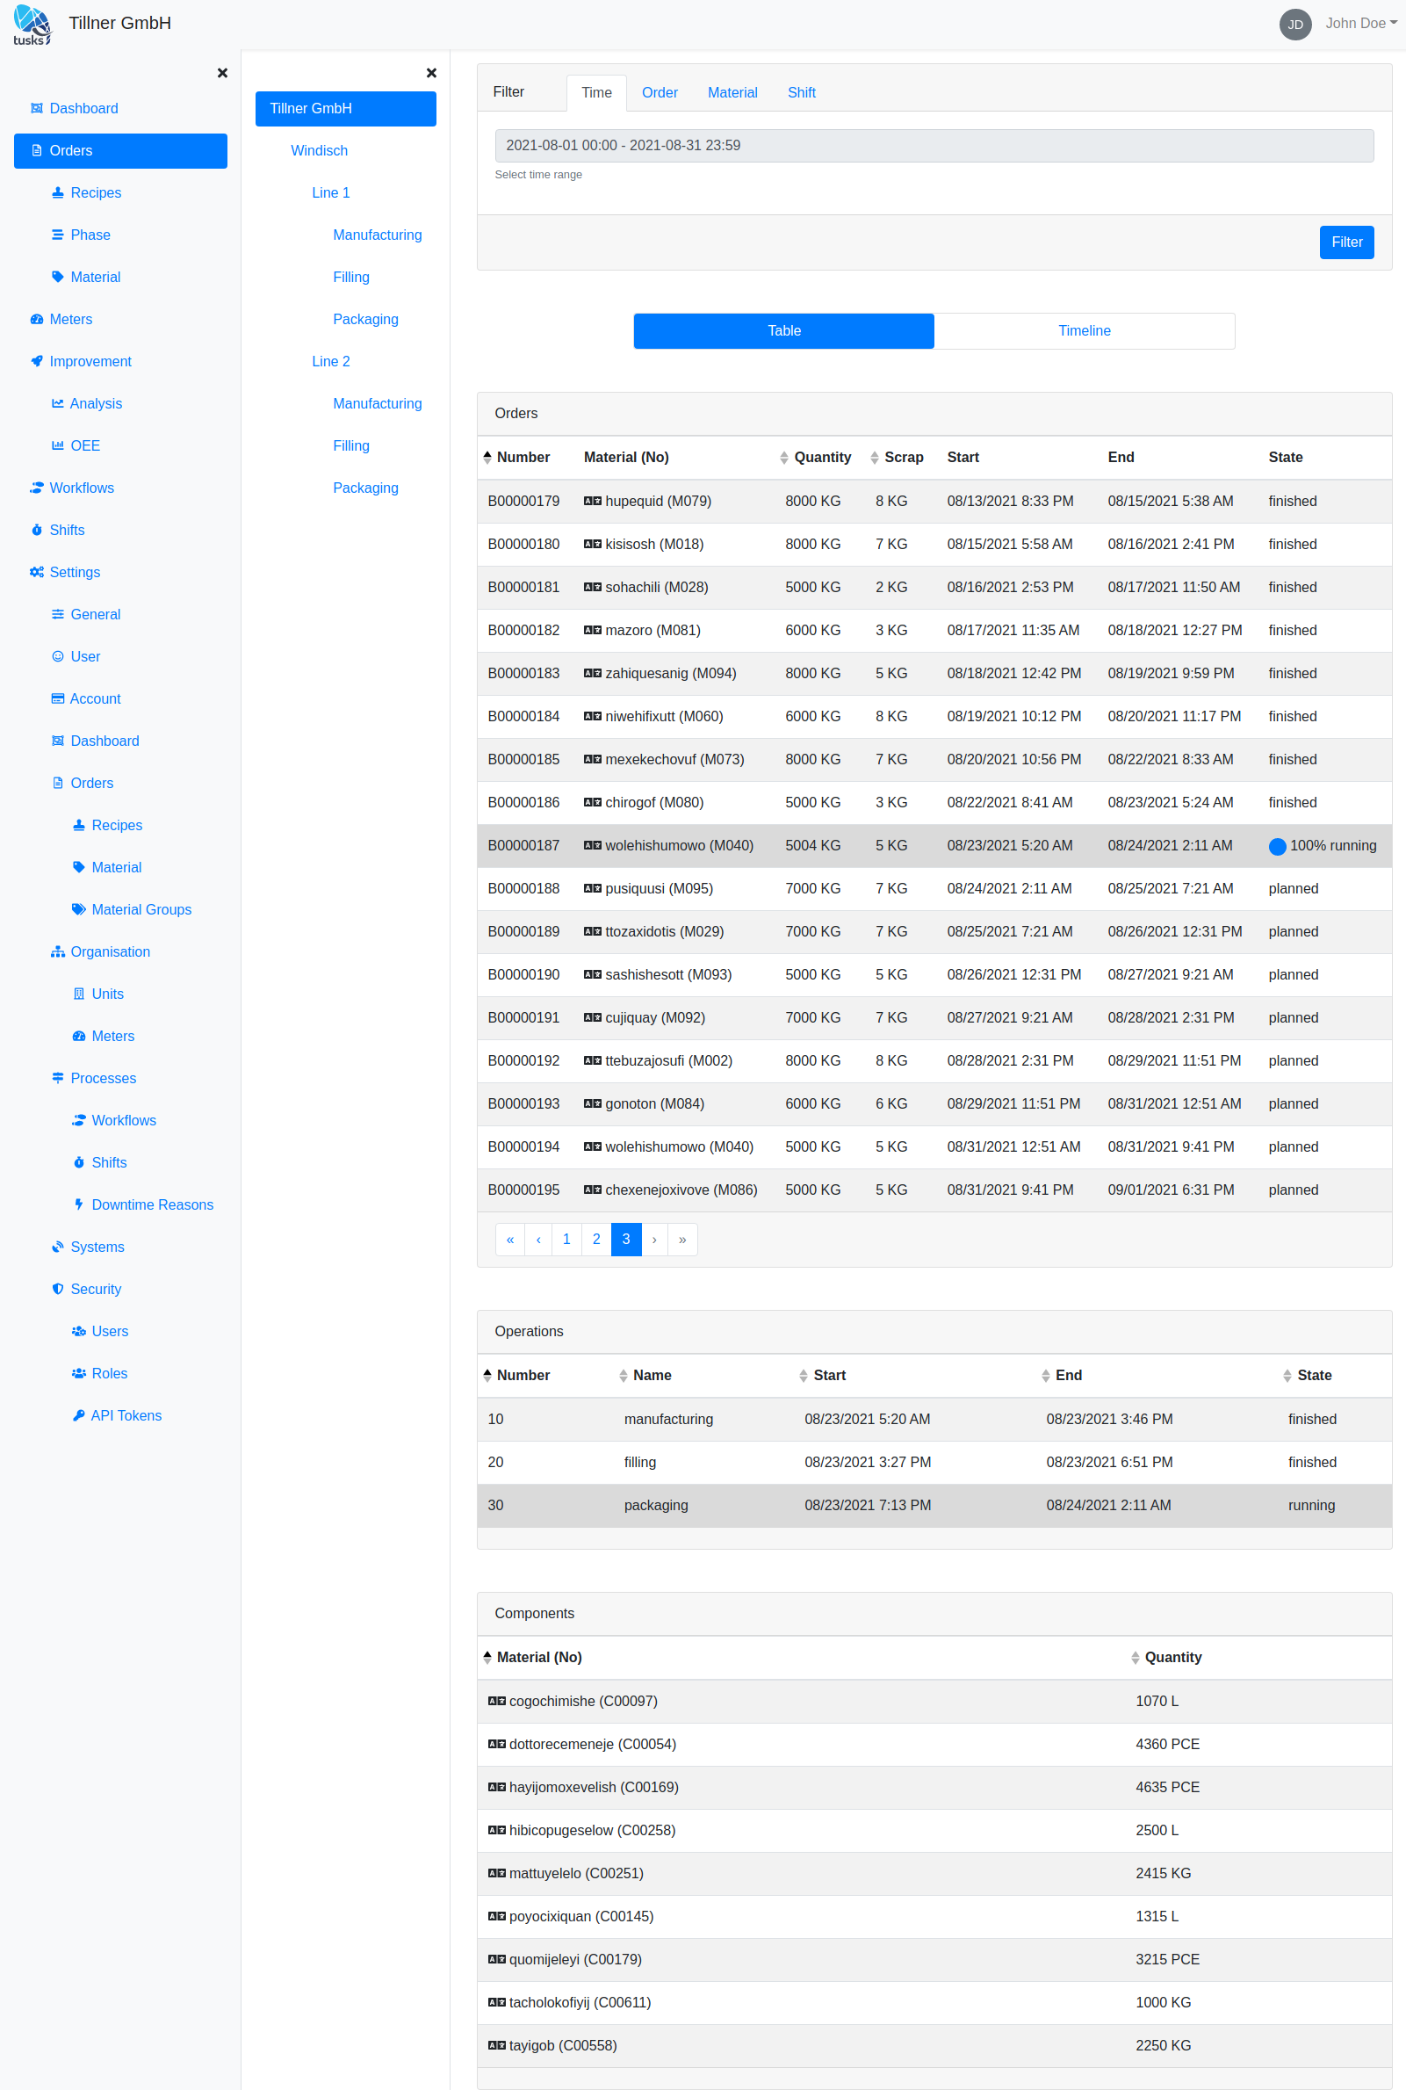Sort orders by Quantity column

tap(814, 458)
